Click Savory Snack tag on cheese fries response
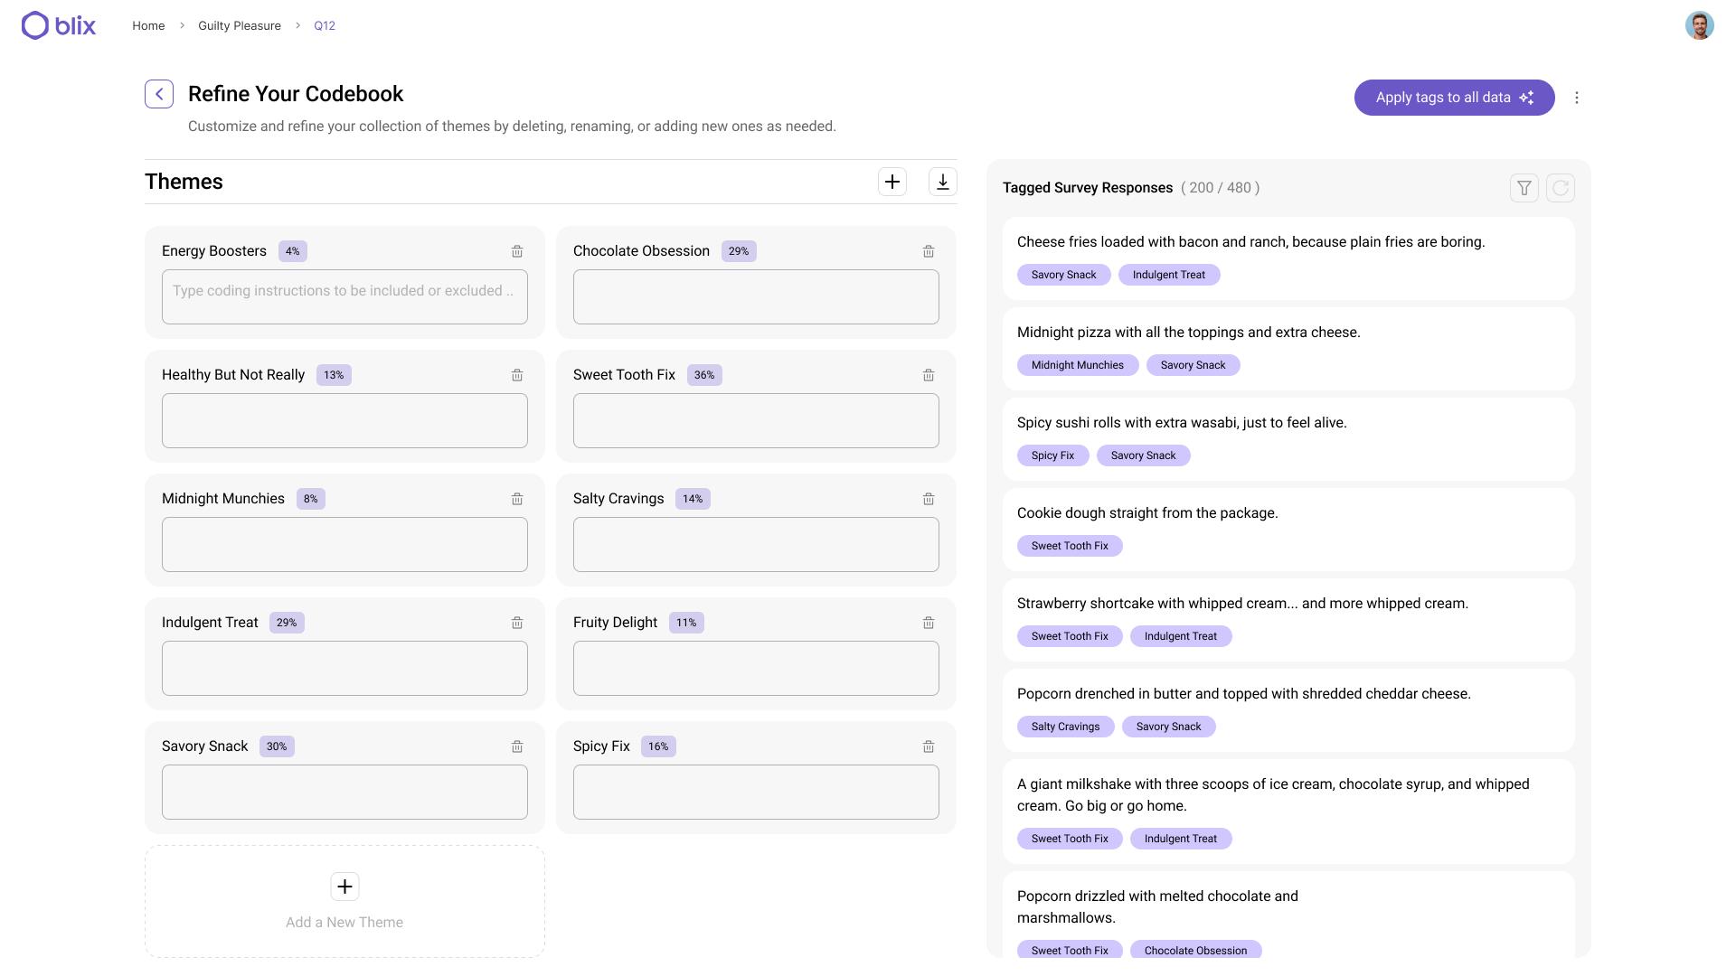1736x976 pixels. [x=1063, y=275]
